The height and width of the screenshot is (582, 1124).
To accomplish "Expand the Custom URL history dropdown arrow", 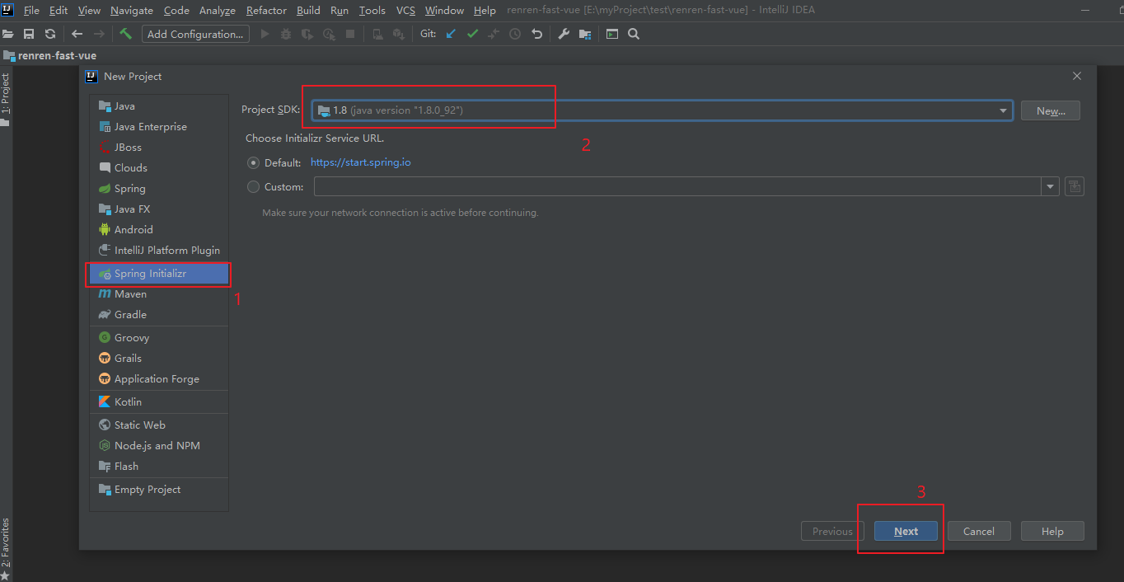I will pyautogui.click(x=1050, y=187).
